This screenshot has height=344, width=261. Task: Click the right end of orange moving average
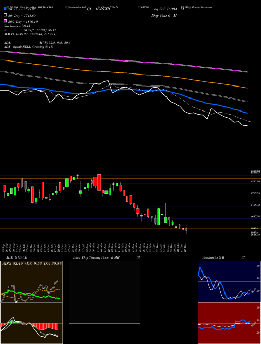pyautogui.click(x=247, y=88)
